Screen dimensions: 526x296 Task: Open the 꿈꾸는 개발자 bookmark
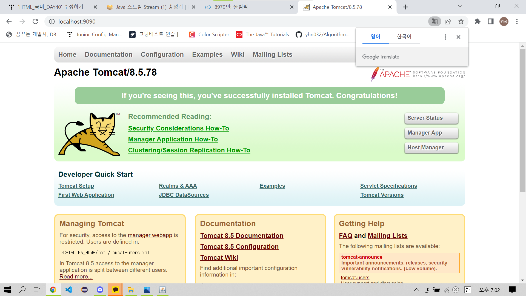pyautogui.click(x=33, y=35)
